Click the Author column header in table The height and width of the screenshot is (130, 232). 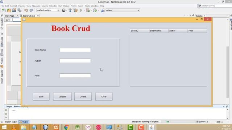click(x=178, y=31)
